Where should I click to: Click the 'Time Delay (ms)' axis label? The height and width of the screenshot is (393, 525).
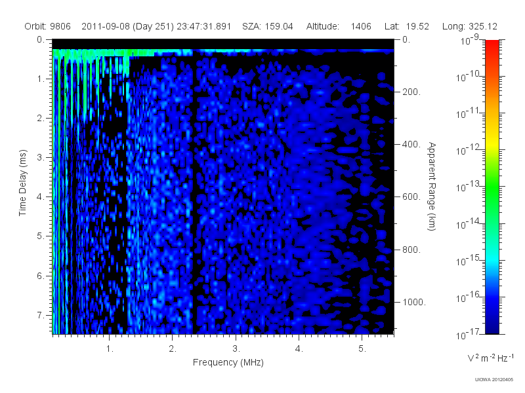click(x=22, y=183)
